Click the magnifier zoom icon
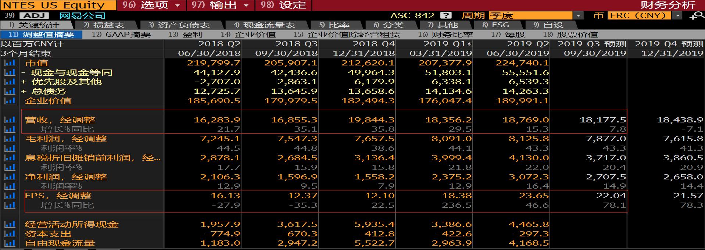Screen dimensions: 705x250 pos(696,16)
